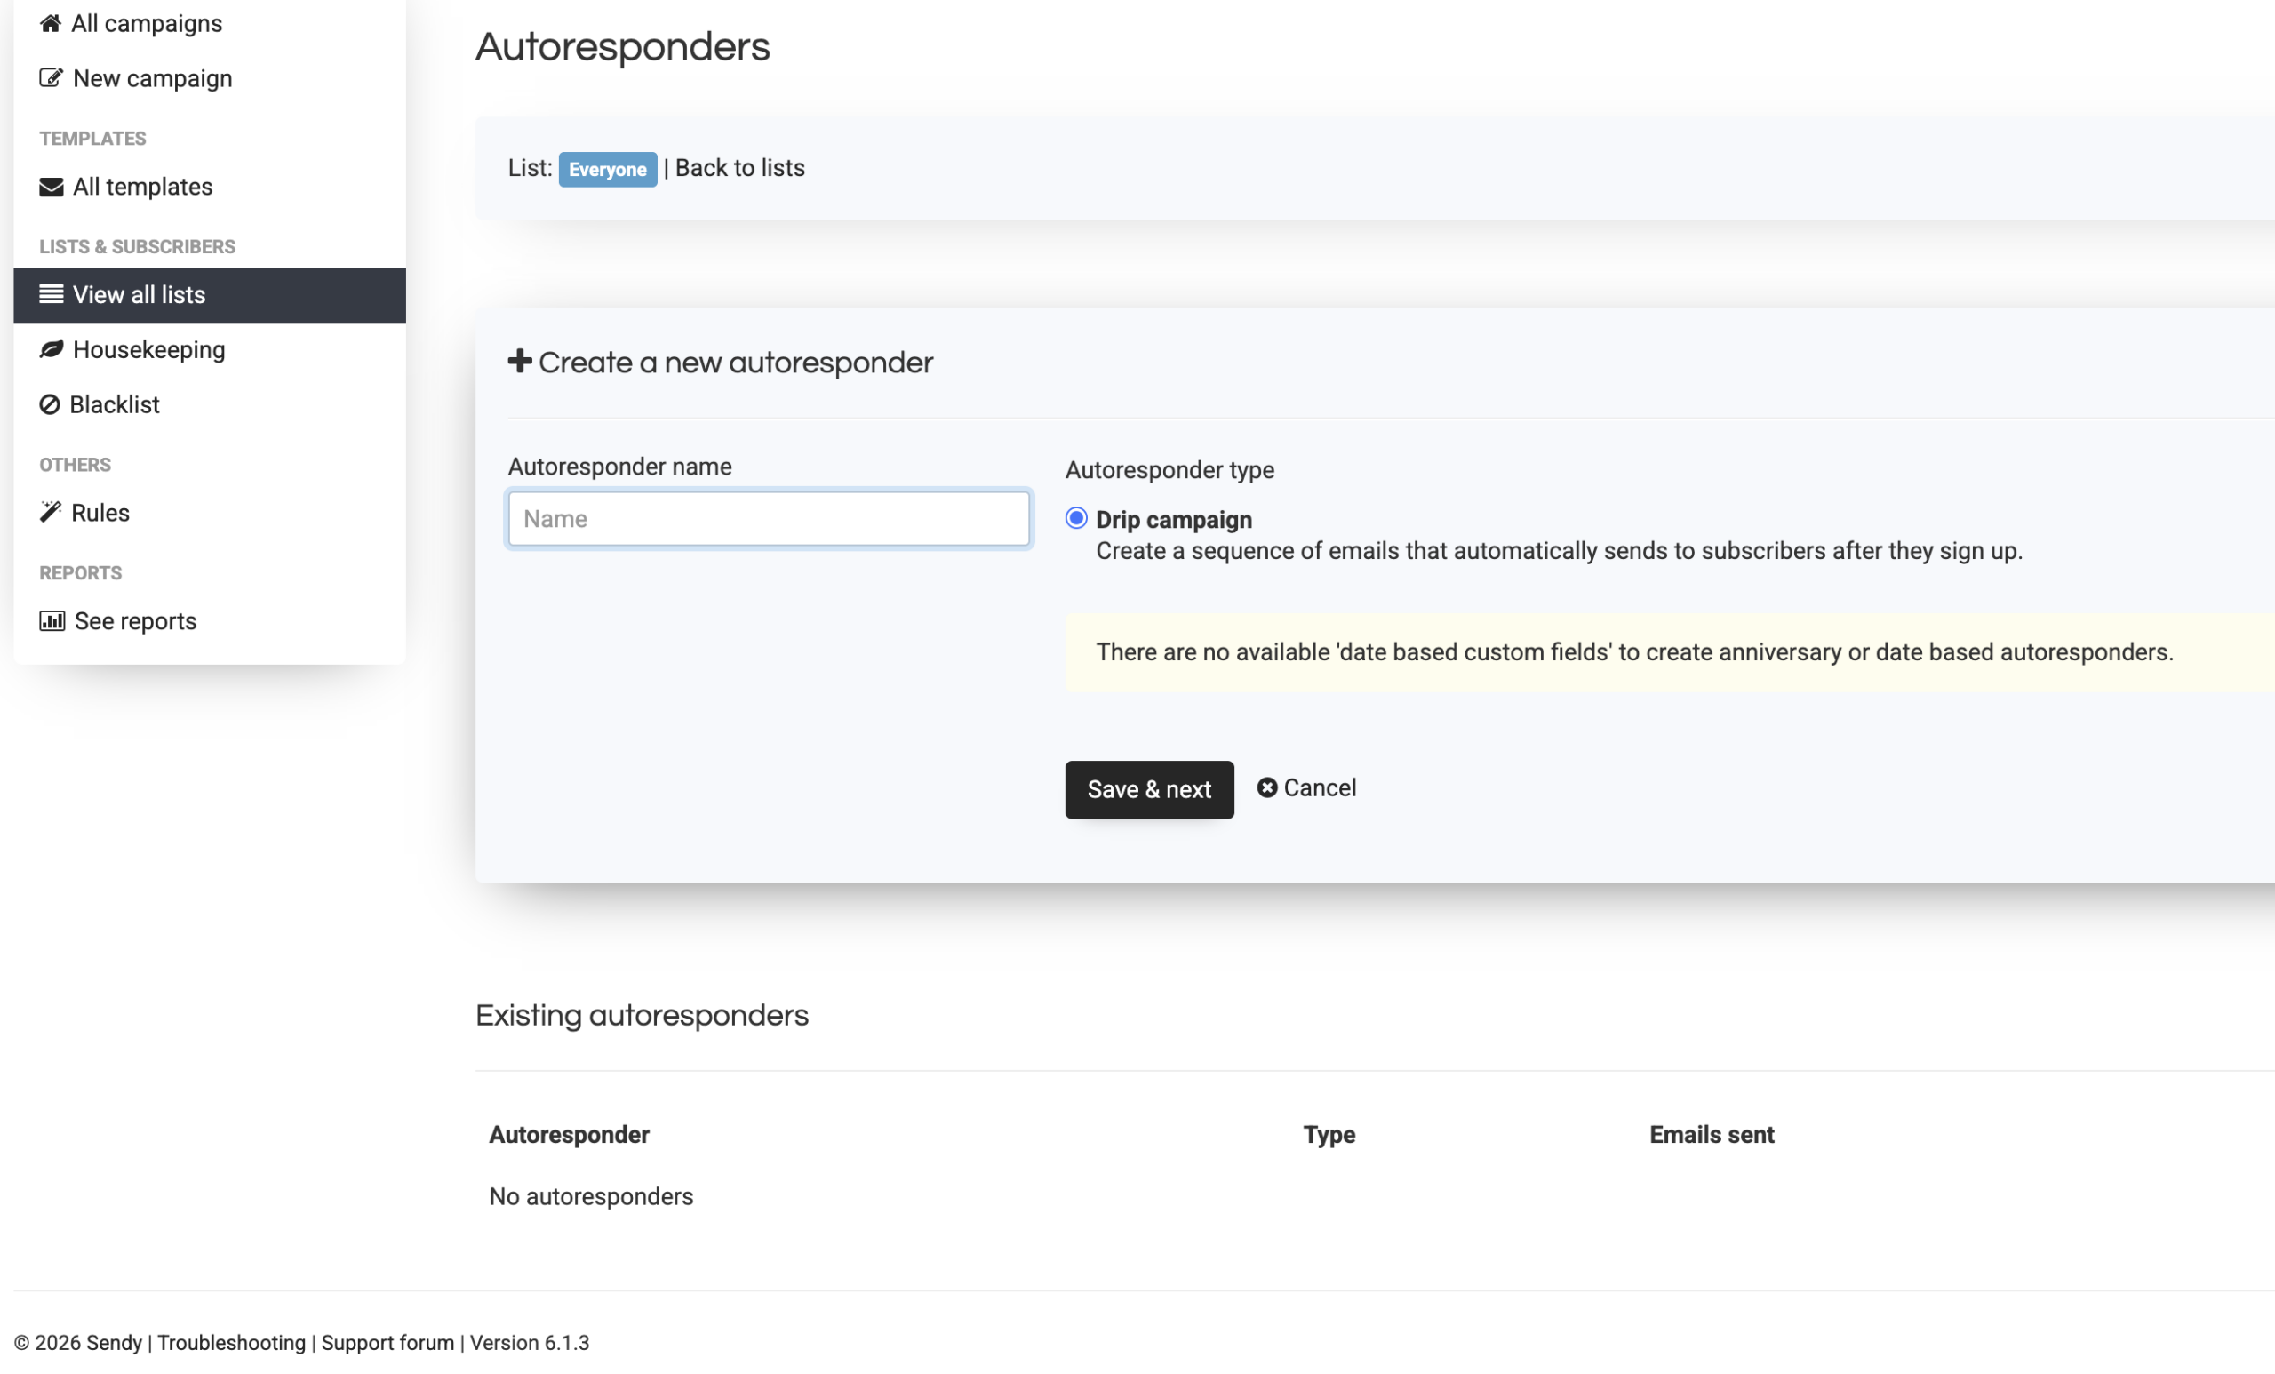The width and height of the screenshot is (2275, 1374).
Task: Click the magic wand icon for Rules
Action: coord(51,513)
